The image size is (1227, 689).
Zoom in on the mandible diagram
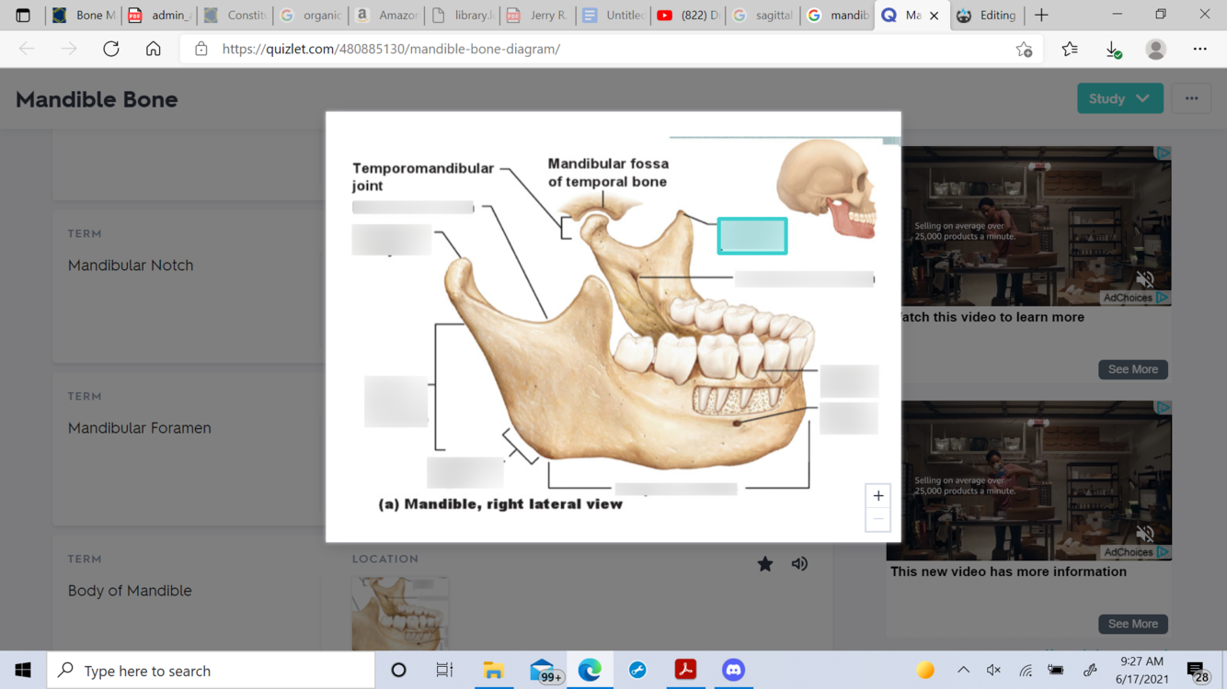pyautogui.click(x=878, y=496)
